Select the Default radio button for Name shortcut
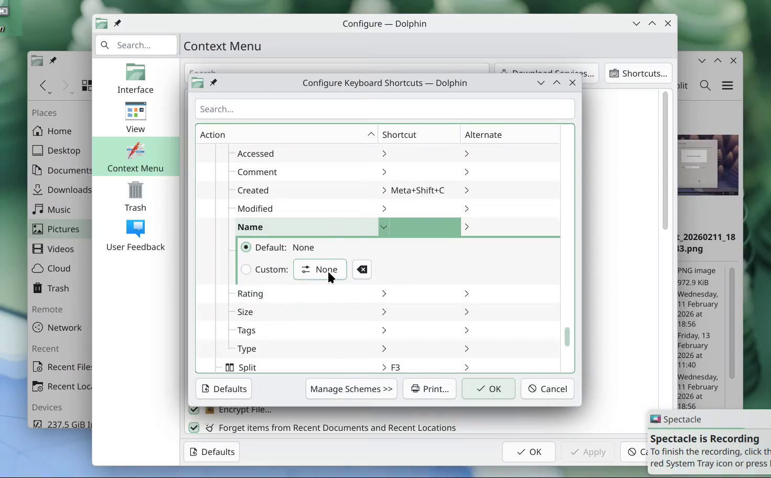771x478 pixels. (245, 247)
